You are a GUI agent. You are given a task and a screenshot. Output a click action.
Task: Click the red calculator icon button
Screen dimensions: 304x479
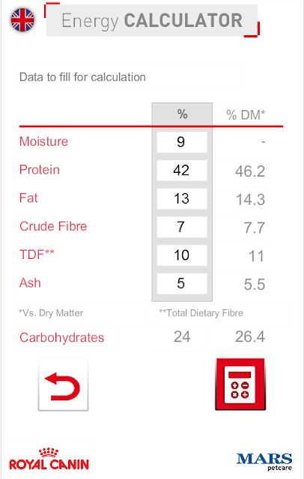click(x=240, y=384)
